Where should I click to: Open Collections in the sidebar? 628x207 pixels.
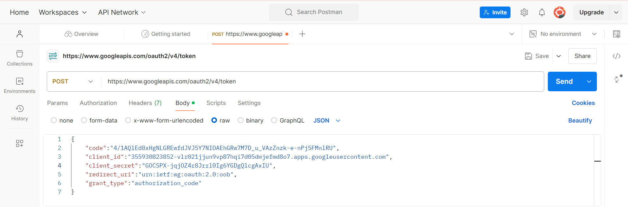click(20, 58)
